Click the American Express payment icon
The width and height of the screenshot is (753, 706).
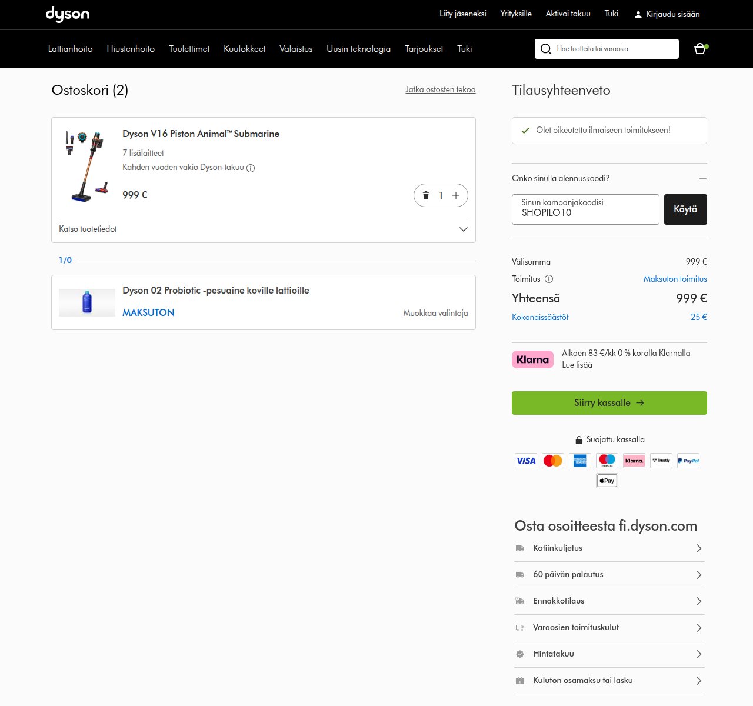[580, 461]
